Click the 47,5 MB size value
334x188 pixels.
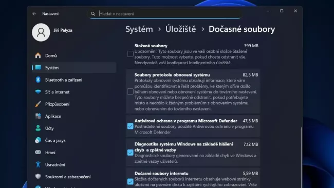click(x=250, y=121)
